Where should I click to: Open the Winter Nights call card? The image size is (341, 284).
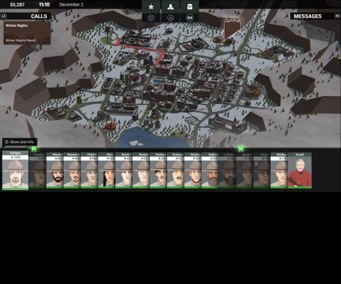pyautogui.click(x=27, y=32)
